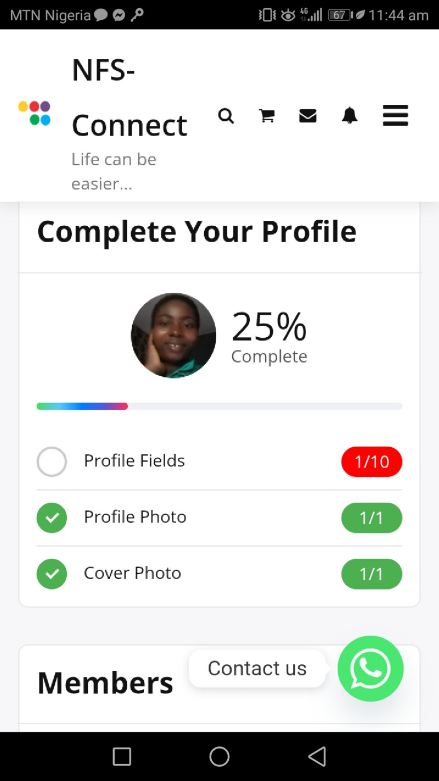
Task: Click the profile completion progress bar
Action: pos(219,406)
